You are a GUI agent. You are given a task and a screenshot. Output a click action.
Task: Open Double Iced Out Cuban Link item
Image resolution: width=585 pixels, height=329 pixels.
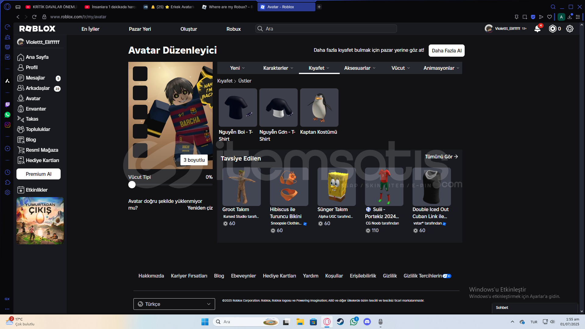pos(431,187)
